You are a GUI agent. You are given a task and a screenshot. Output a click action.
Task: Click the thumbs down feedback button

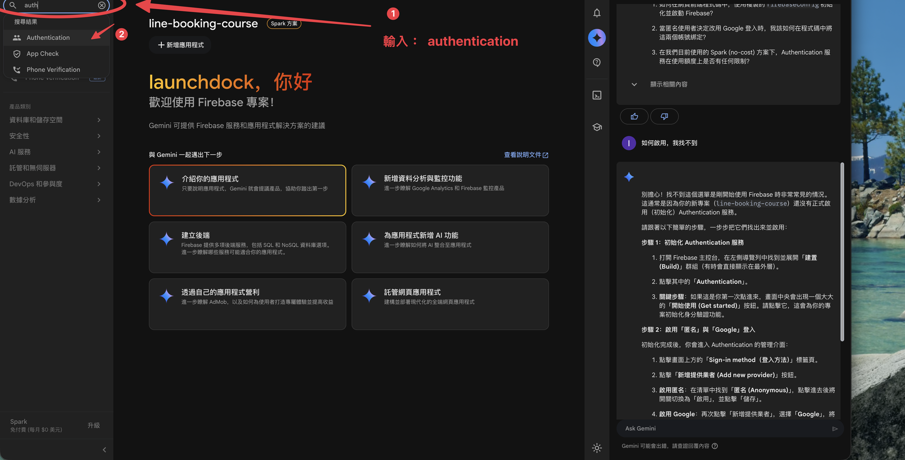click(x=664, y=117)
